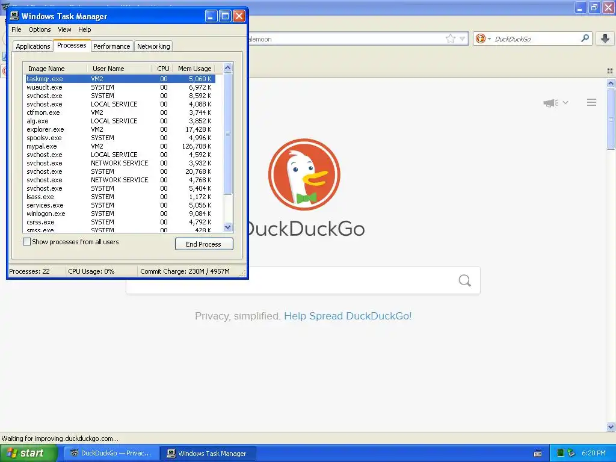Select the ctfmon.exe process row
Screen dimensions: 616x462
pyautogui.click(x=120, y=112)
